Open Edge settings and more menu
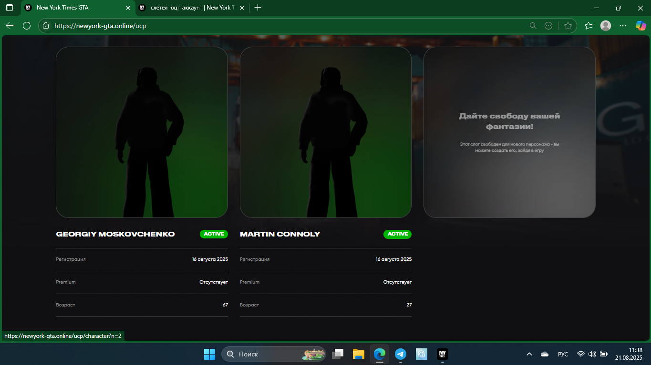 623,26
